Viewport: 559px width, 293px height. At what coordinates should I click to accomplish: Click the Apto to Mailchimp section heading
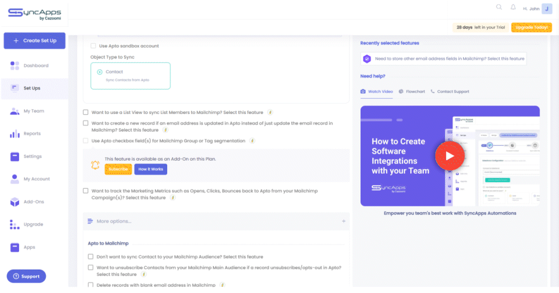tap(108, 243)
